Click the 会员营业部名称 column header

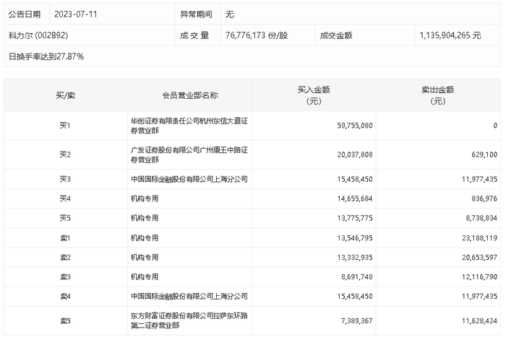(189, 95)
